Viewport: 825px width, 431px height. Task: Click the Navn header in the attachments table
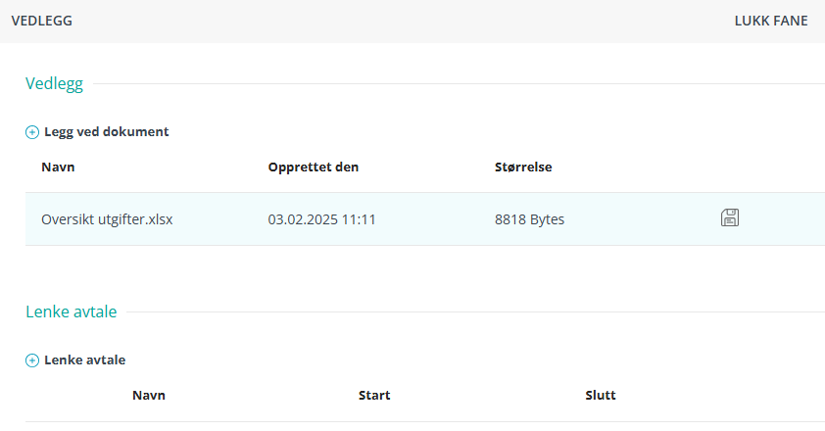58,167
